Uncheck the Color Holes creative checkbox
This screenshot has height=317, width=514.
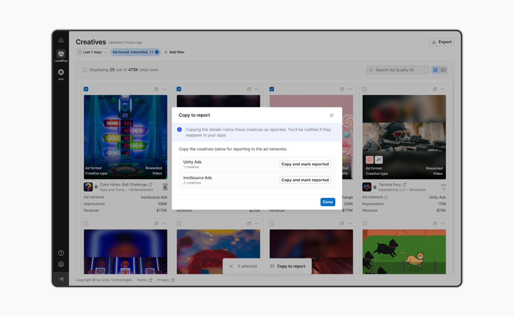pos(86,89)
